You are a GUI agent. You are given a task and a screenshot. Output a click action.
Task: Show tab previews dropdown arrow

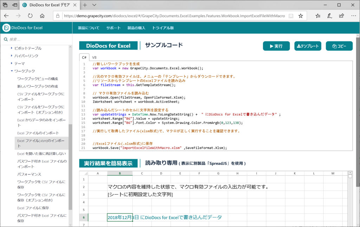[x=94, y=5]
